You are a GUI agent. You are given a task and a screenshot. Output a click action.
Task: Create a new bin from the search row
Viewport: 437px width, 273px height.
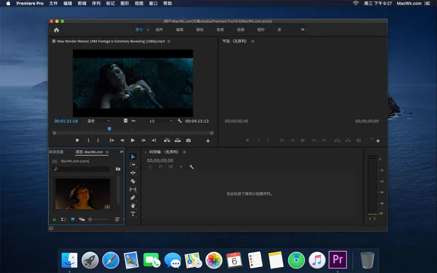coord(118,169)
